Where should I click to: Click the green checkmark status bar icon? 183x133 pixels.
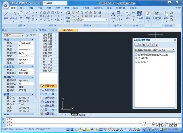tap(165, 129)
